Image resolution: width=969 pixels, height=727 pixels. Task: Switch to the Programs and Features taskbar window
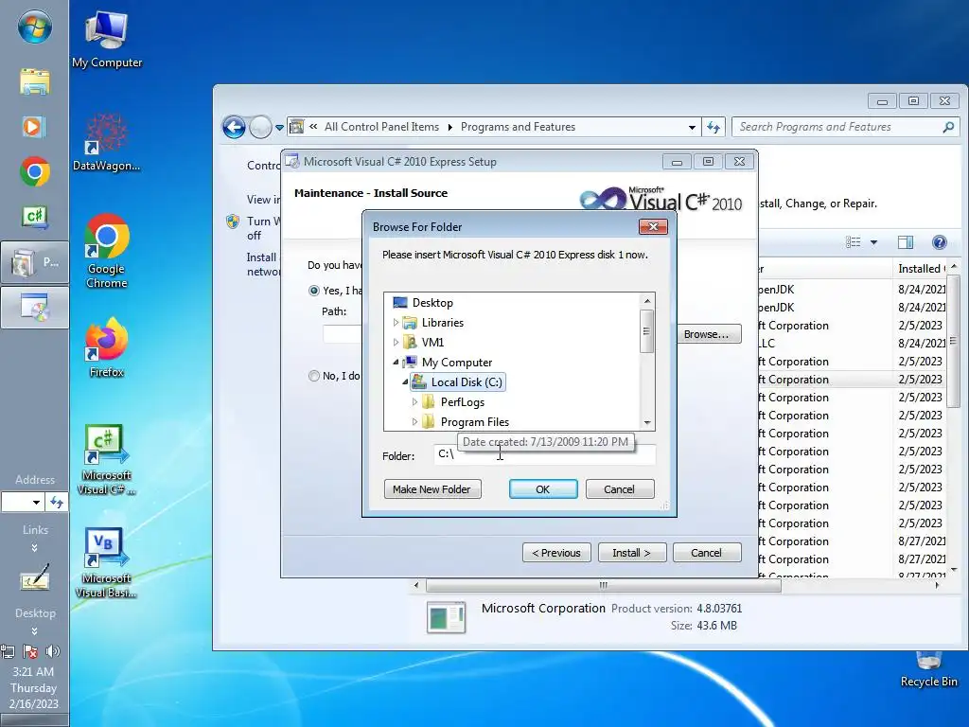[x=35, y=263]
